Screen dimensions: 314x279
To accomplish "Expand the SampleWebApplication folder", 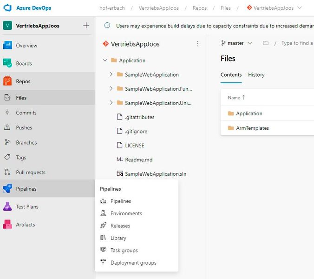I will point(111,74).
